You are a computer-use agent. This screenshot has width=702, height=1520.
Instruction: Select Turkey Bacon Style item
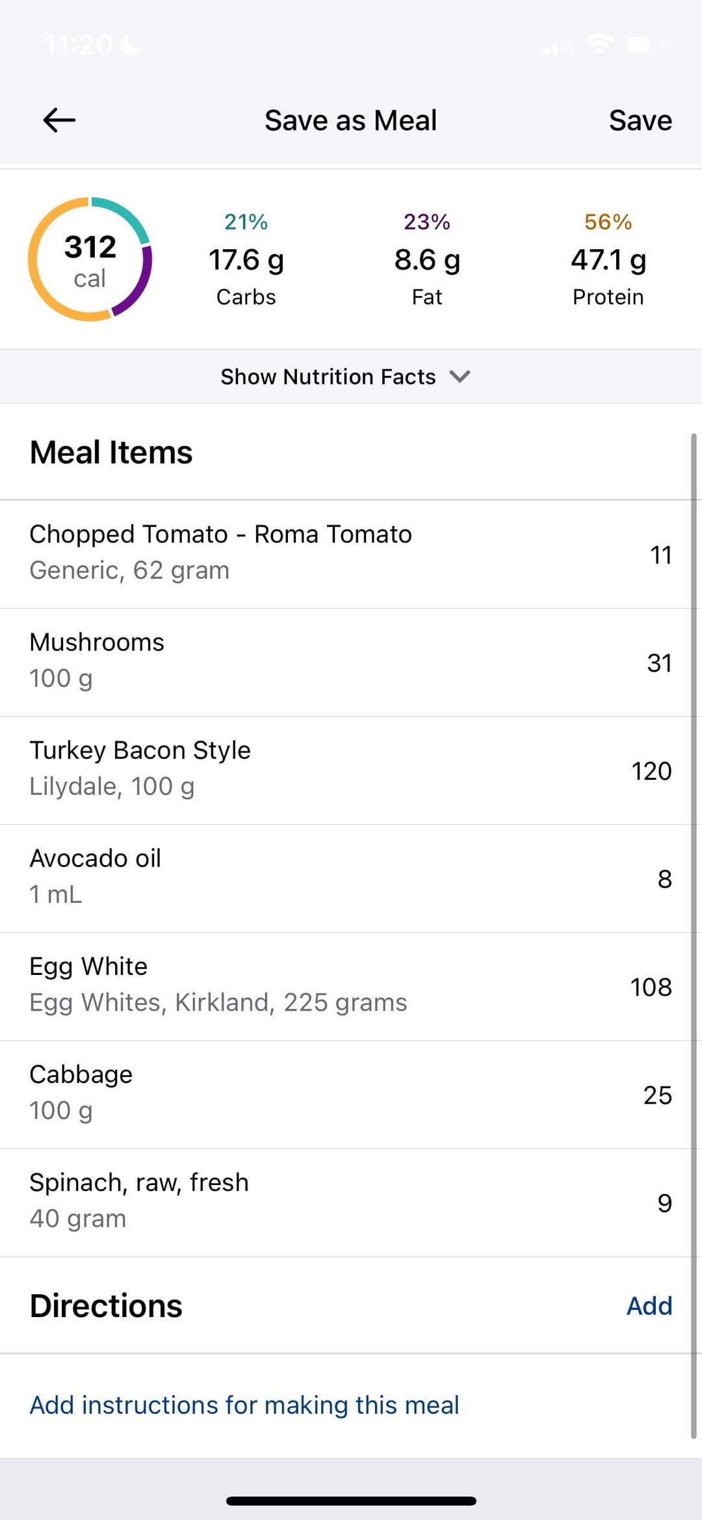click(344, 769)
